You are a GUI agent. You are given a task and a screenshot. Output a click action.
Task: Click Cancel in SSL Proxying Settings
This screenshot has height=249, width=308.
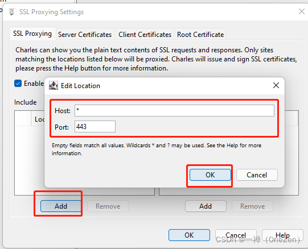[x=236, y=235]
